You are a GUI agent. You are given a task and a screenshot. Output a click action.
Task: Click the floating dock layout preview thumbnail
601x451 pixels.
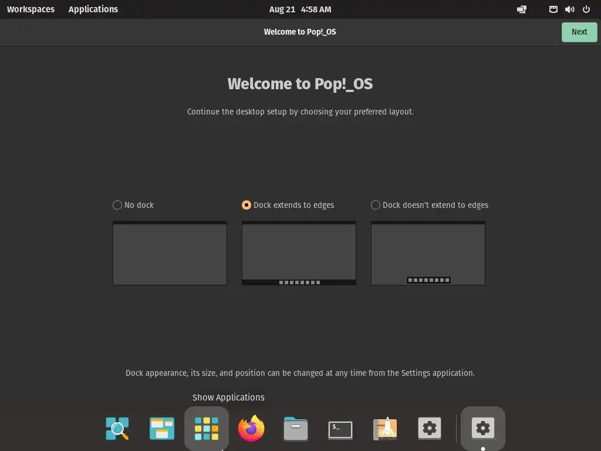click(x=428, y=253)
